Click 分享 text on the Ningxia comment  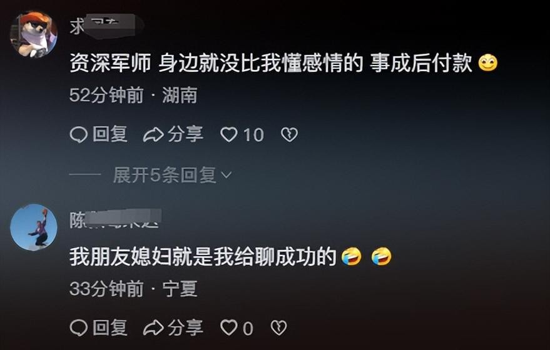186,328
